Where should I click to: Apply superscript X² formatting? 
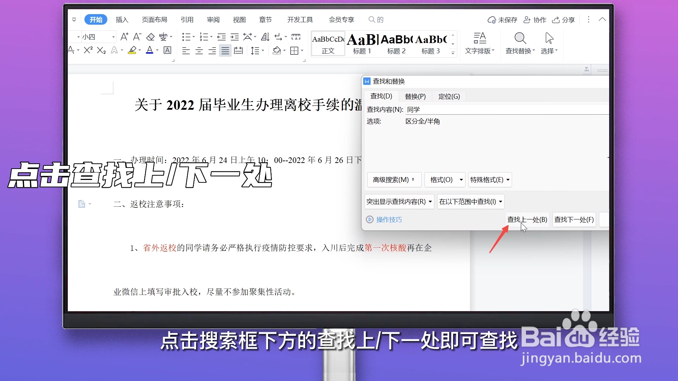tap(88, 50)
